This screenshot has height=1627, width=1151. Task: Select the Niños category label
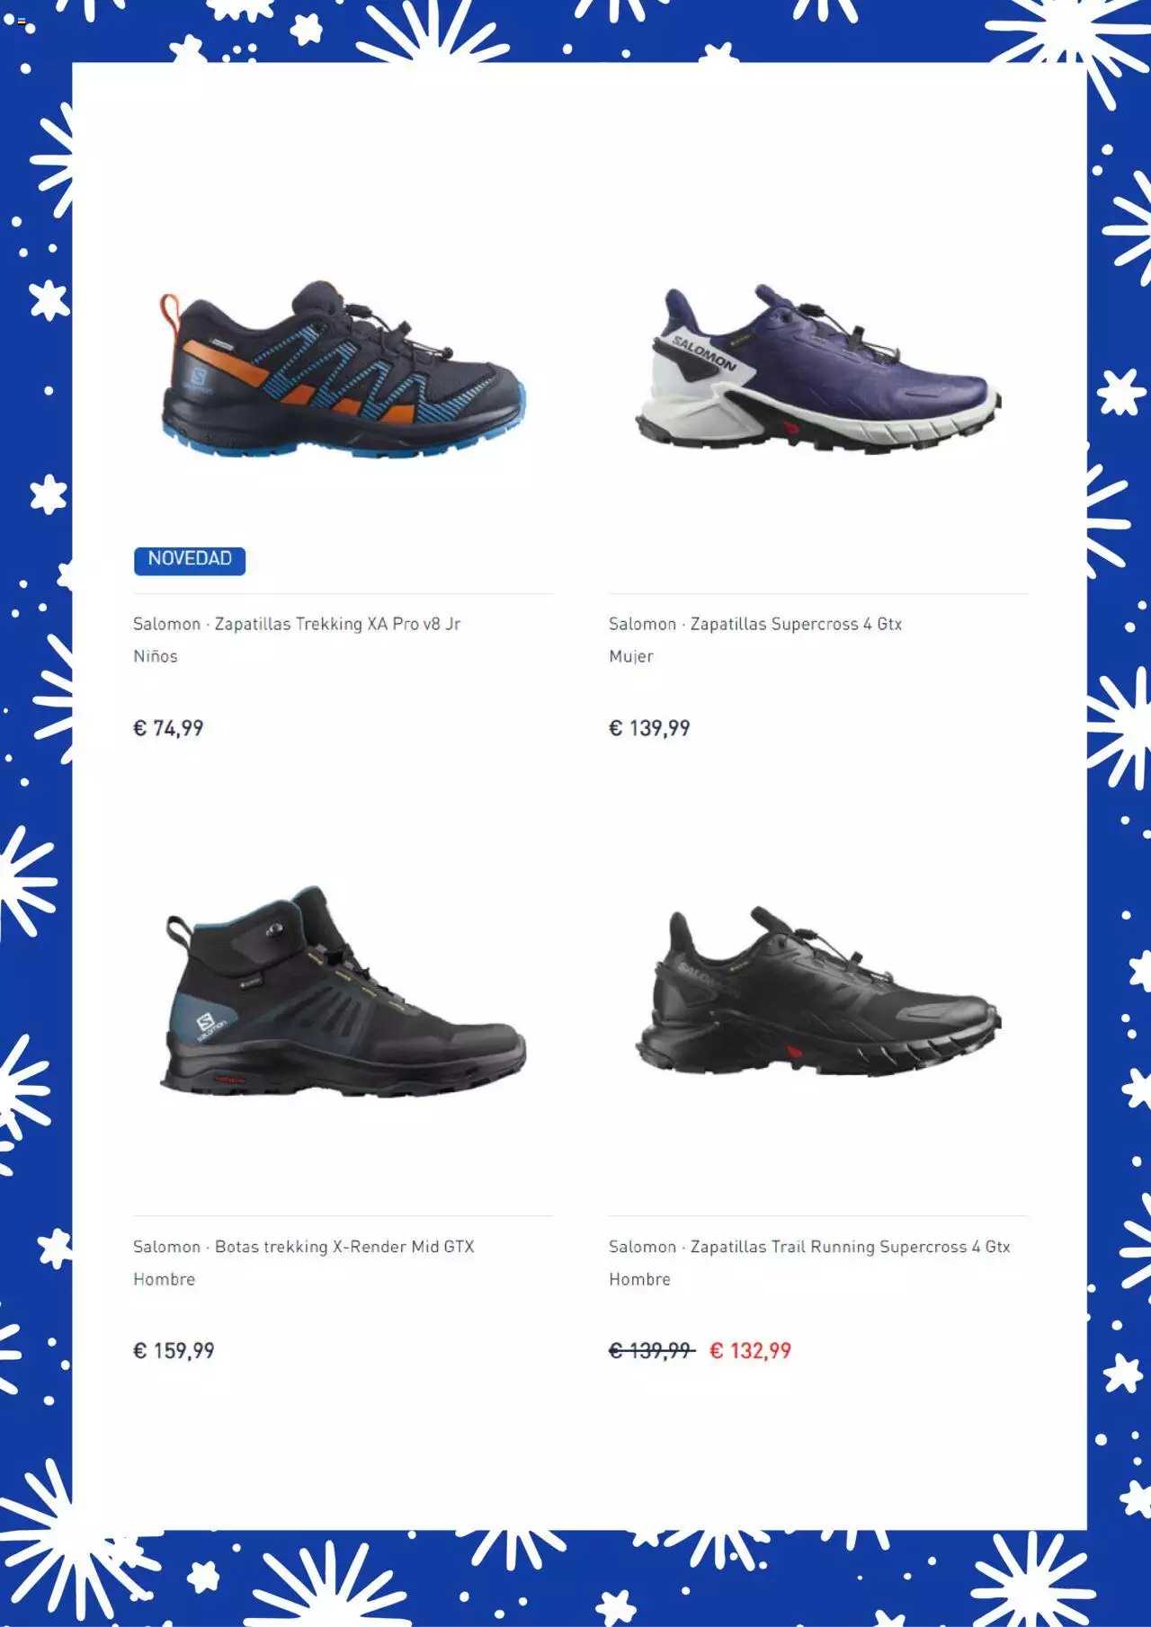pos(156,656)
